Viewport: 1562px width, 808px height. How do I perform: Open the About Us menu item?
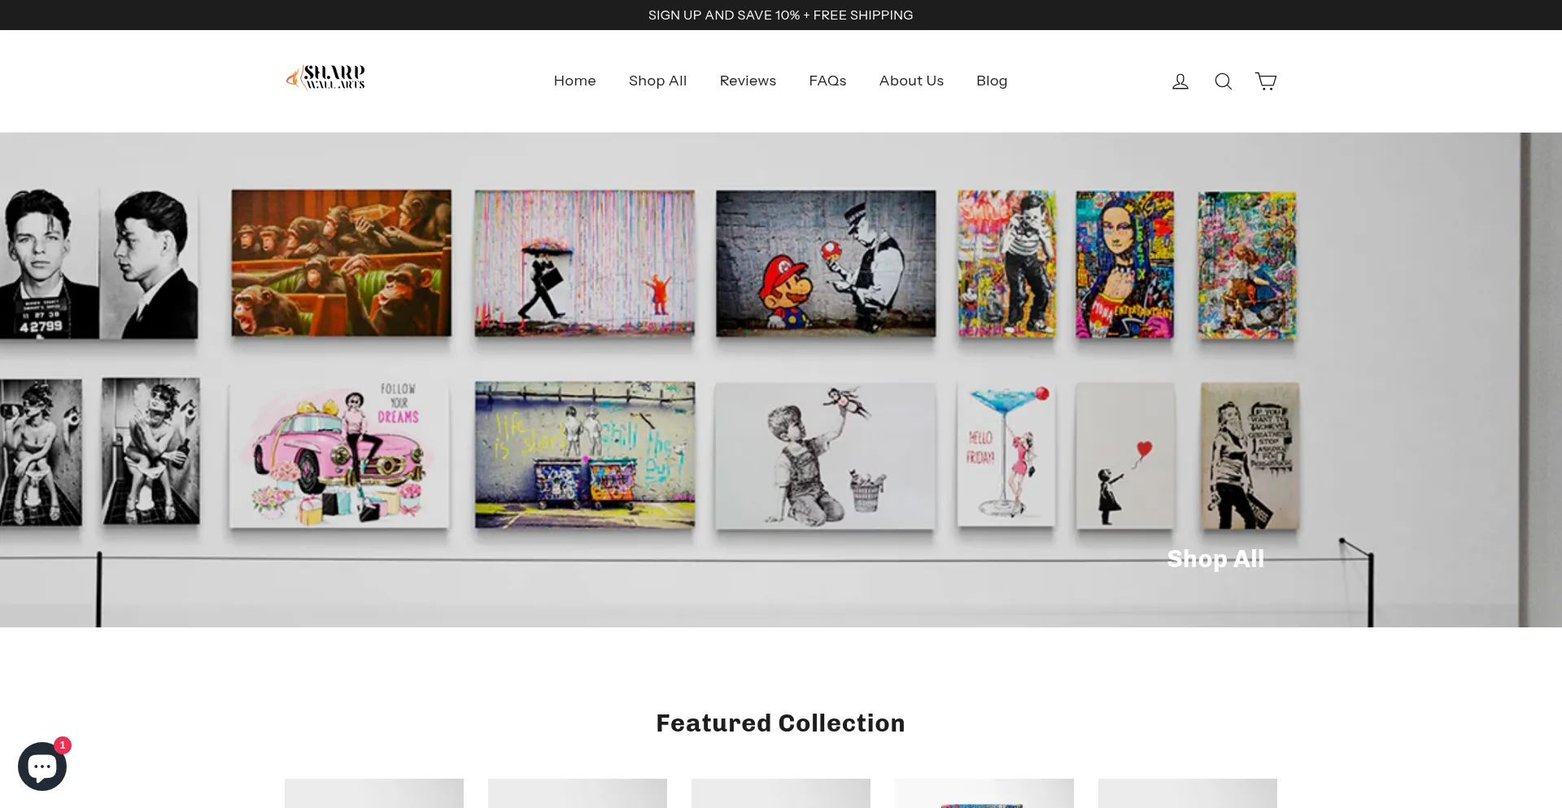[x=911, y=81]
